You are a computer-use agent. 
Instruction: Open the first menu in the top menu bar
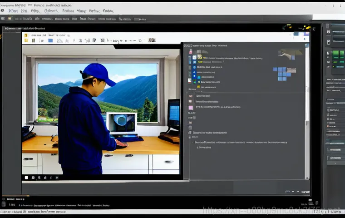coord(13,11)
